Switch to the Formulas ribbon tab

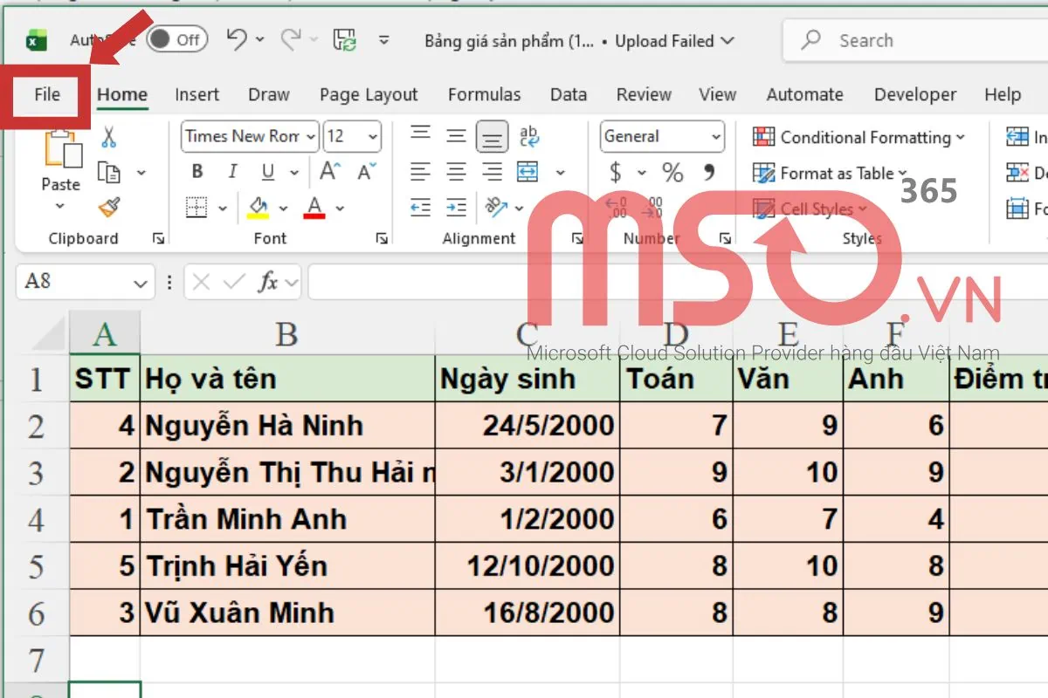485,94
